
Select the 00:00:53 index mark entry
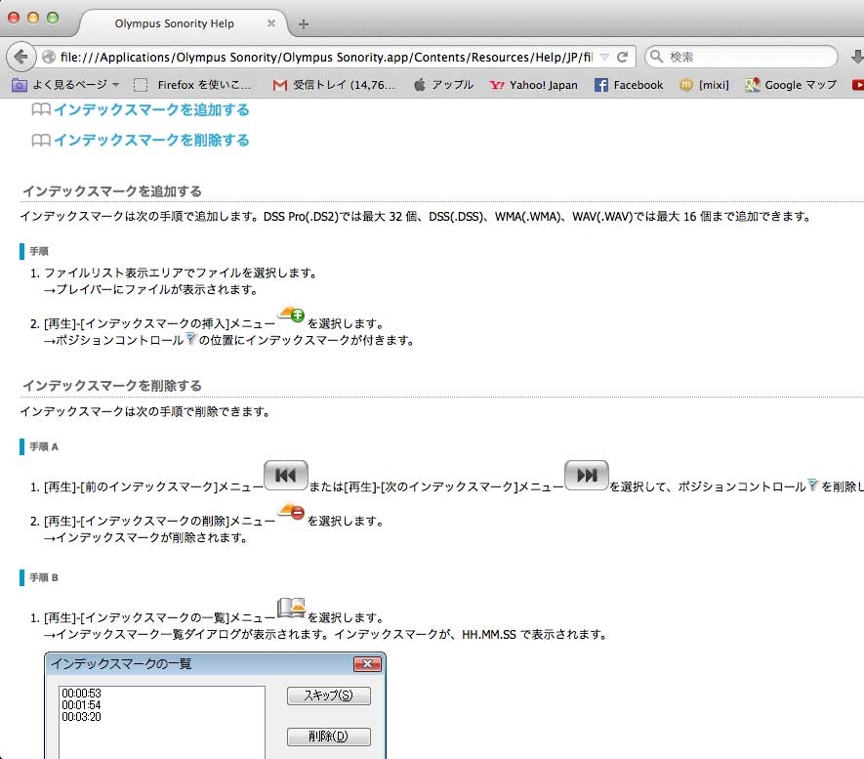click(x=82, y=694)
